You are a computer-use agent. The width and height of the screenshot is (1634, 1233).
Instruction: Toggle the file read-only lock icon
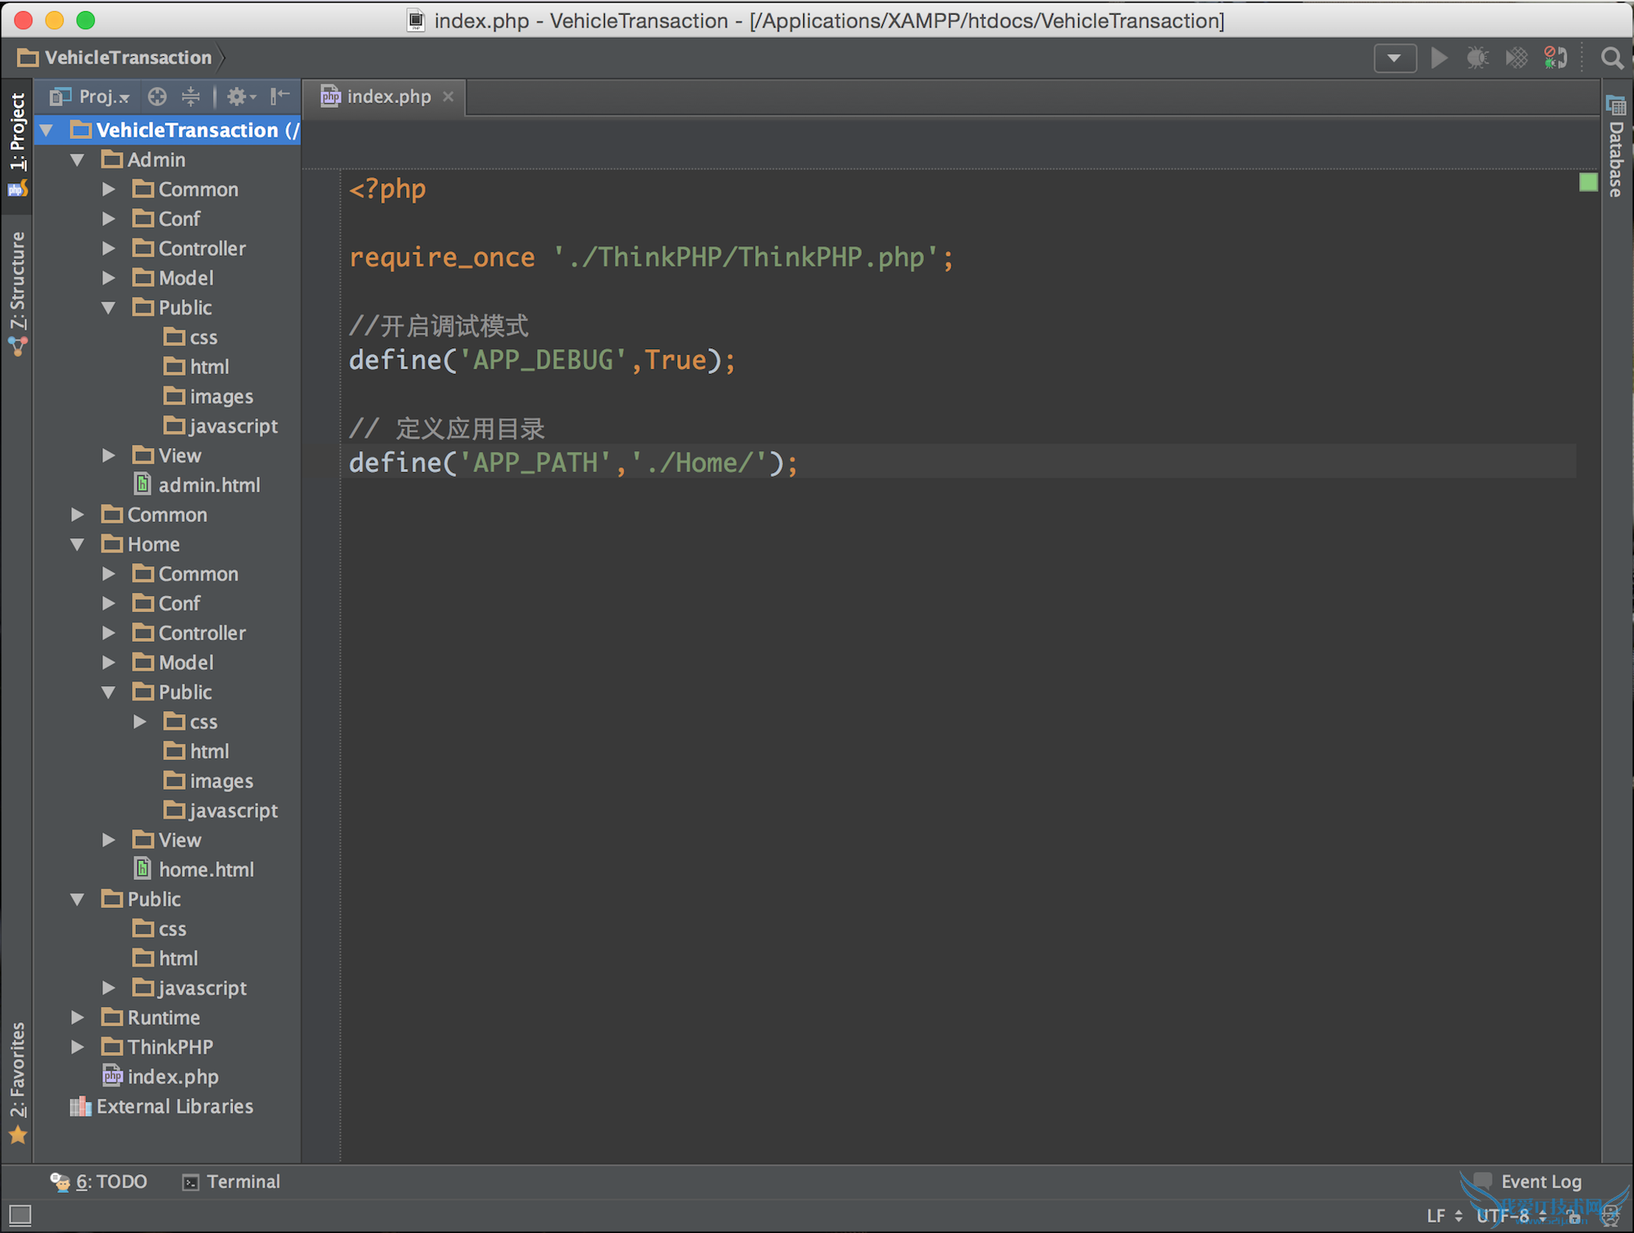tap(1574, 1216)
